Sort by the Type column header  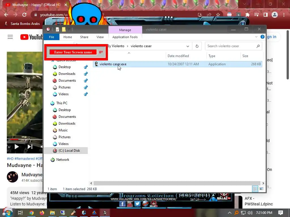[212, 56]
